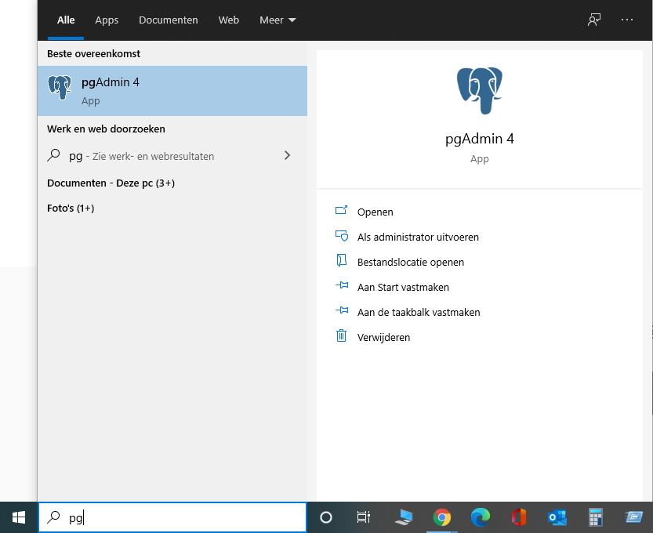Viewport: 653px width, 533px height.
Task: Open Outlook from the taskbar
Action: [x=557, y=517]
